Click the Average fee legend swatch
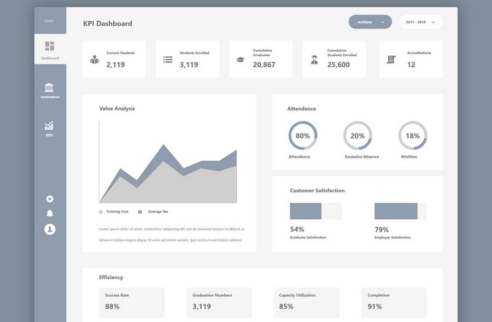Viewport: 492px width, 322px height. [140, 212]
